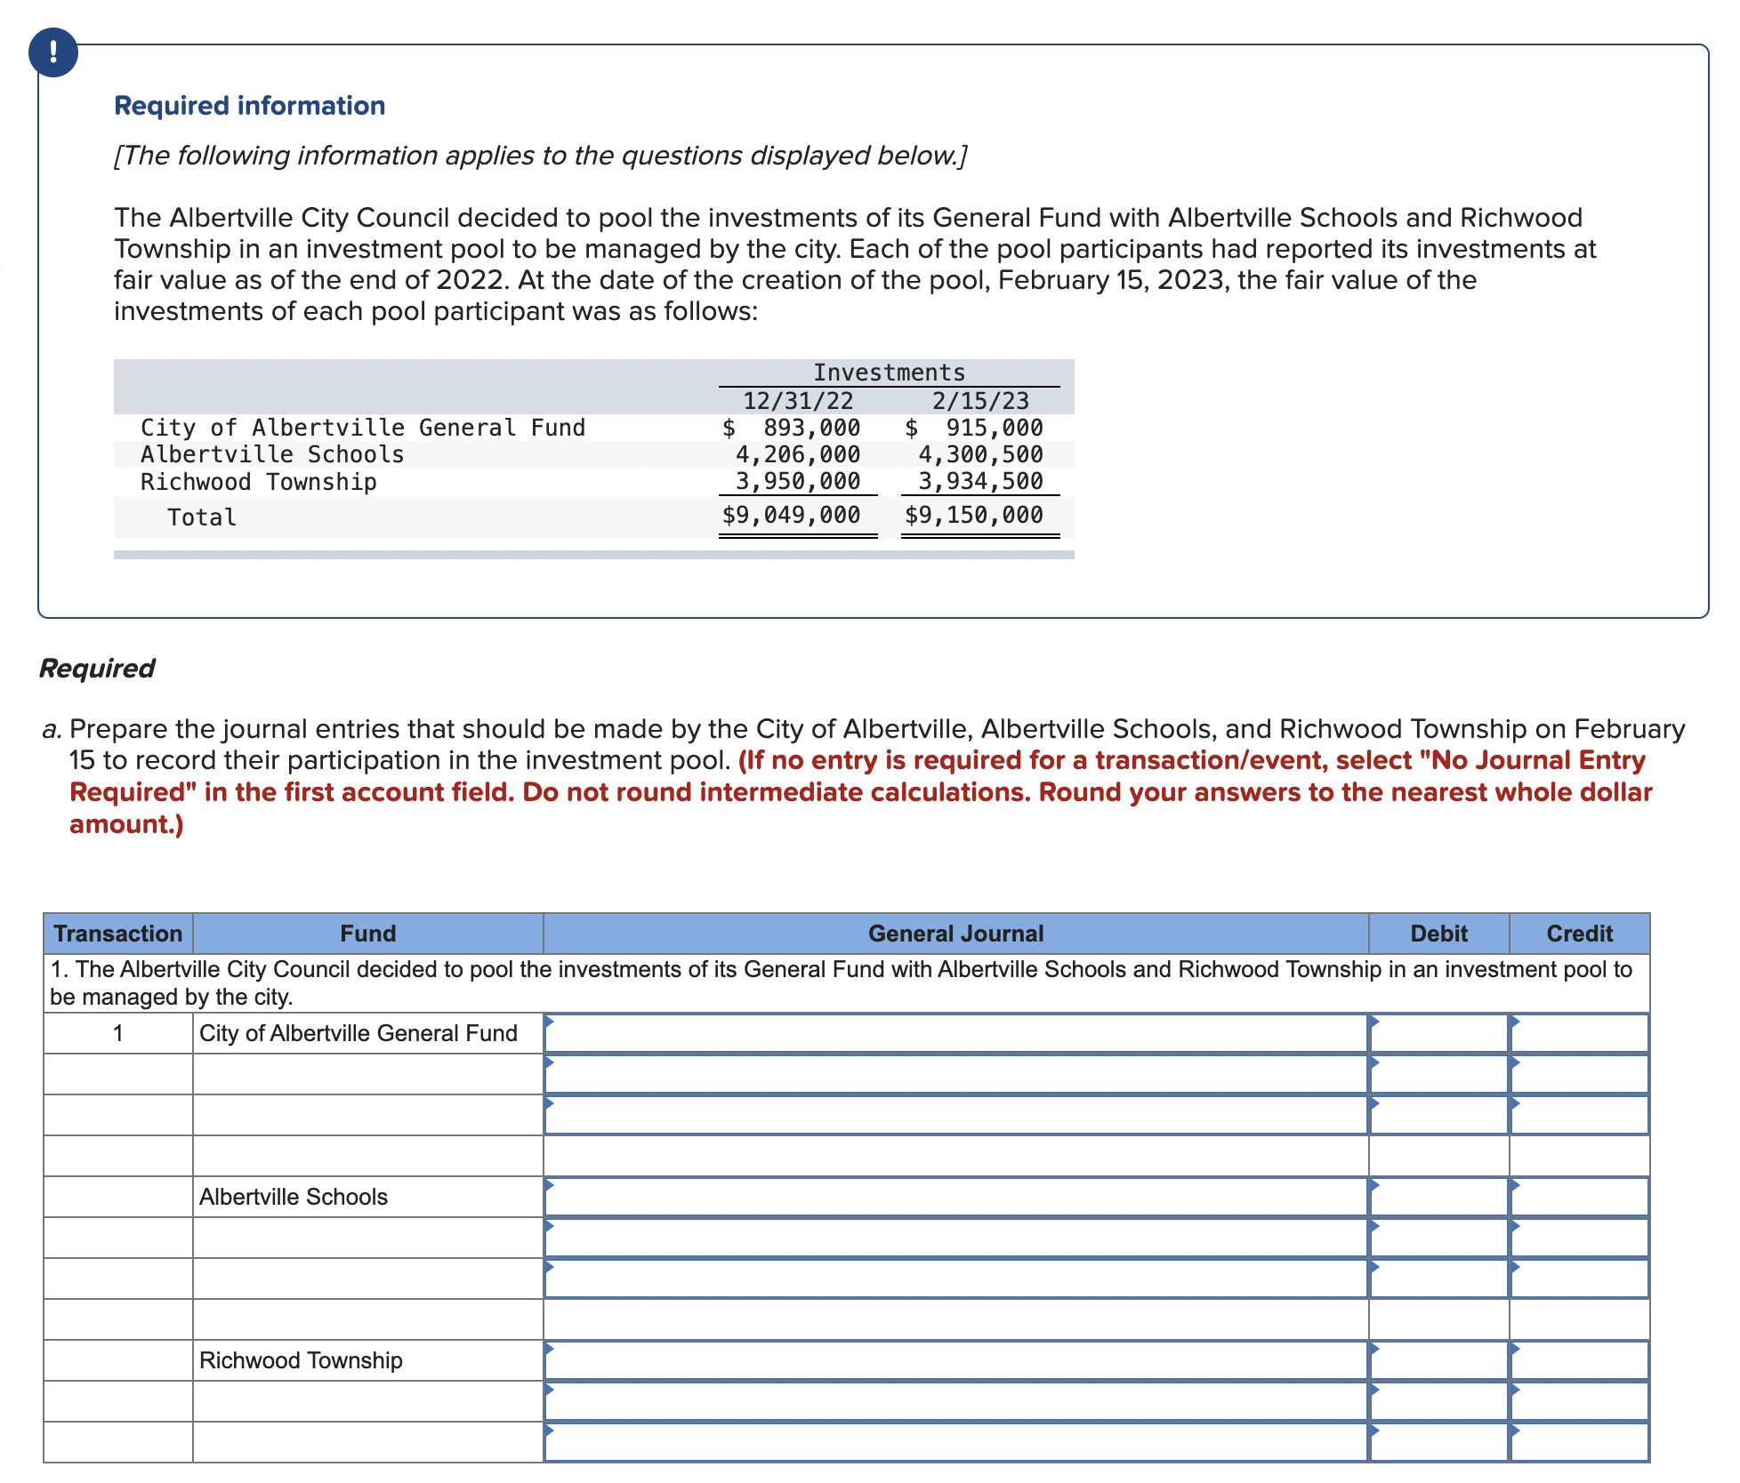Click the exclamation alert icon
Screen dimensions: 1740x1483
(x=53, y=52)
